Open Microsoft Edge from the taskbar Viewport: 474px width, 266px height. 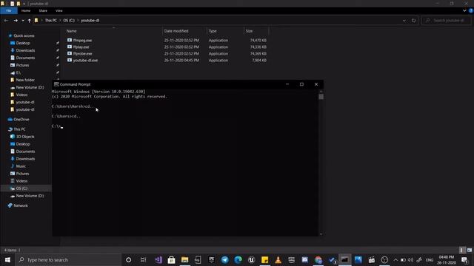(x=238, y=259)
